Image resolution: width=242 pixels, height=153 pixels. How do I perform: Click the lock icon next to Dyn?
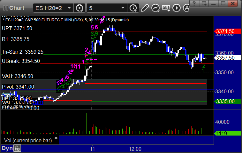tap(17, 148)
